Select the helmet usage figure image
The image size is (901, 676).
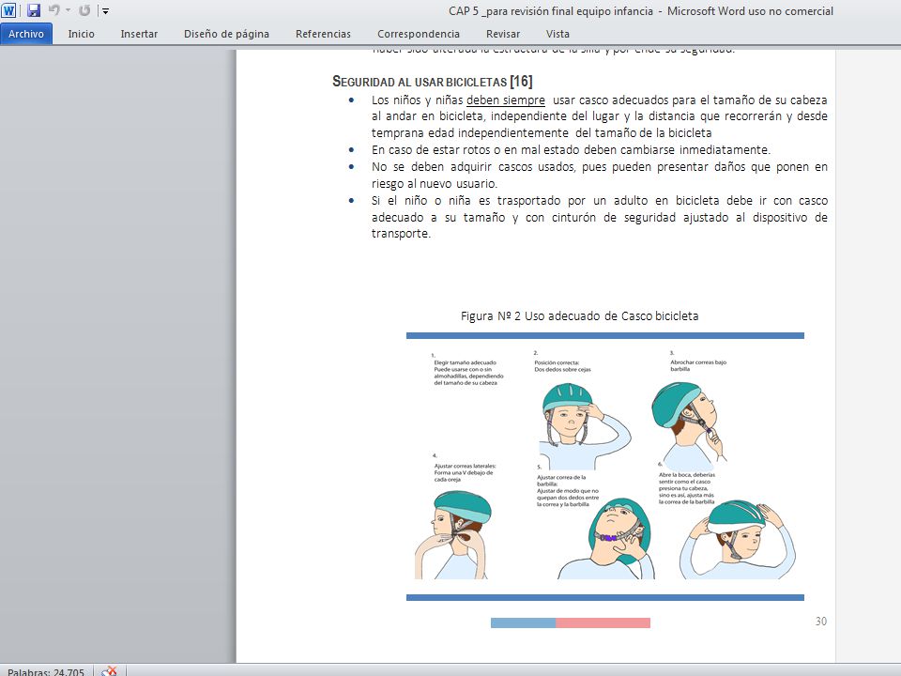tap(605, 467)
